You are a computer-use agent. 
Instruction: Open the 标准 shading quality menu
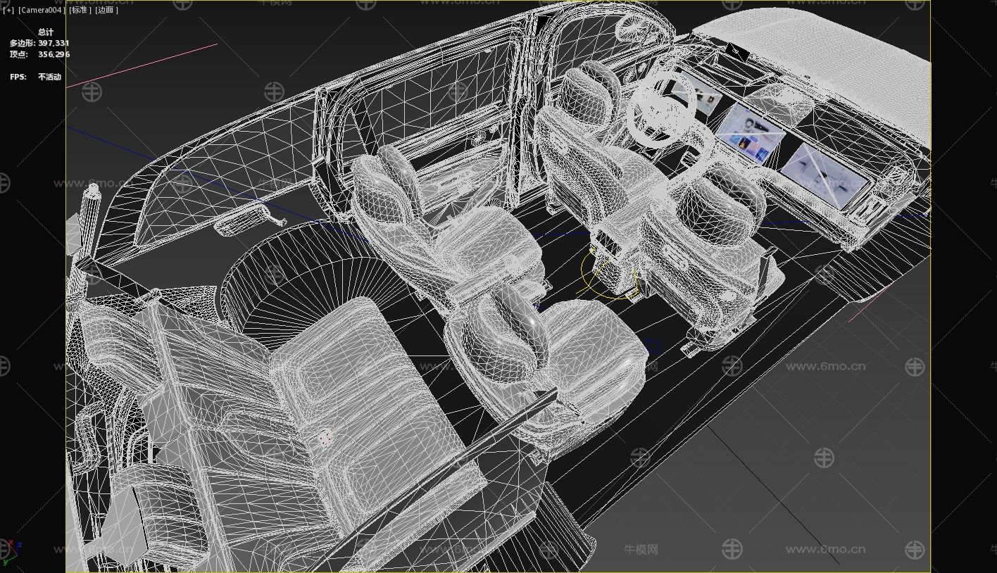pyautogui.click(x=80, y=11)
